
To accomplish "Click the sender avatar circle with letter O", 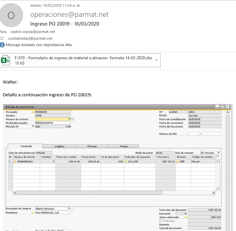I will pyautogui.click(x=11, y=15).
